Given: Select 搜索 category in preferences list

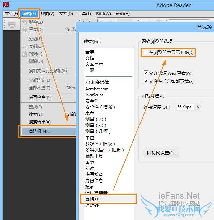Looking at the screenshot, I should tap(90, 187).
